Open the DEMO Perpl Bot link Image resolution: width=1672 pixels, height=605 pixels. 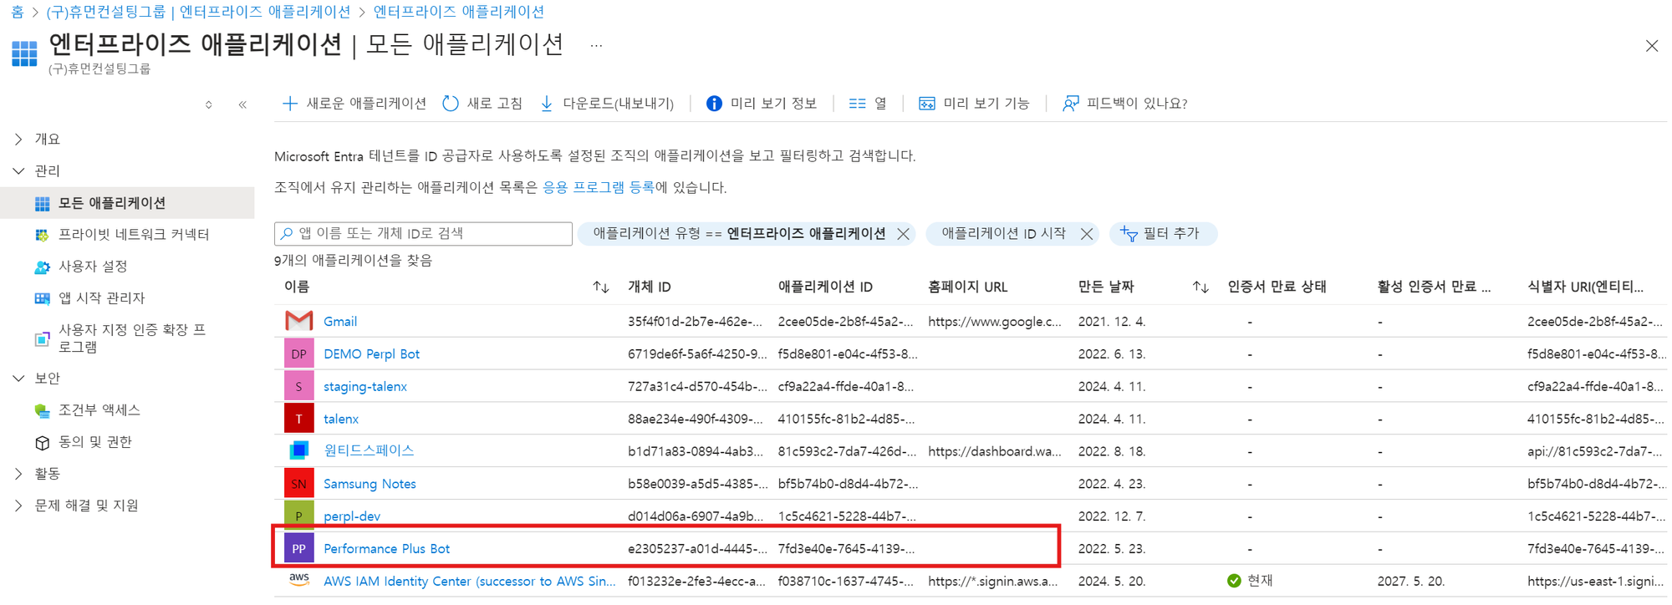point(371,354)
